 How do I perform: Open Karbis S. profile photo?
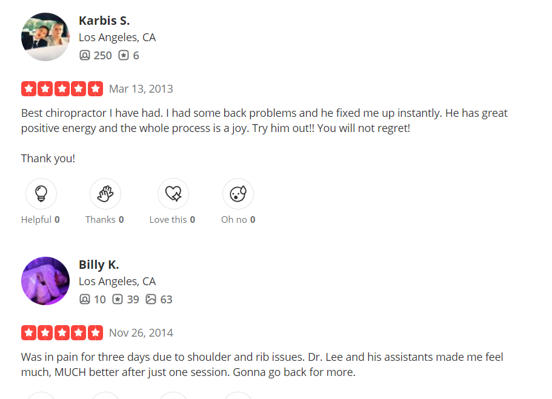pyautogui.click(x=45, y=37)
